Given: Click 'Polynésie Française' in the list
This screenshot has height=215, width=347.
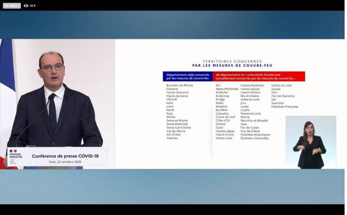Looking at the screenshot, I should point(285,106).
